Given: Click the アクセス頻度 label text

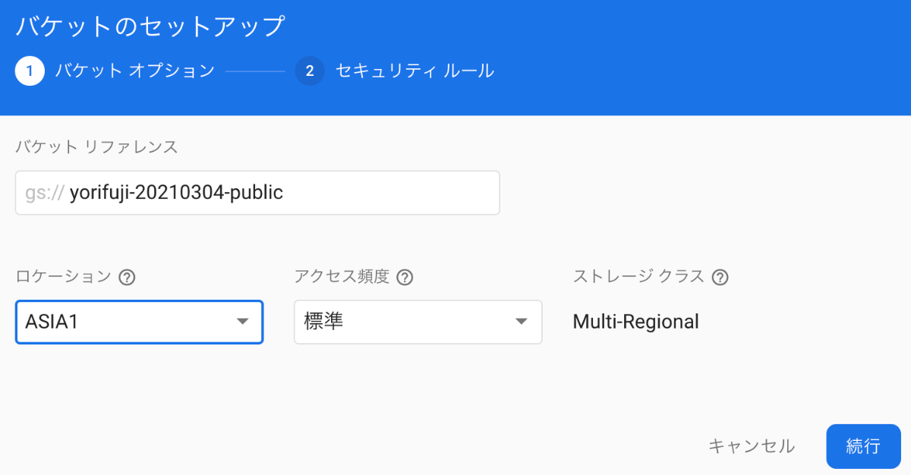Looking at the screenshot, I should [342, 277].
